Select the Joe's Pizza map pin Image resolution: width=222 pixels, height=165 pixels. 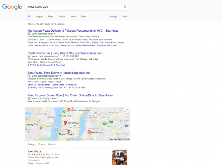click(65, 123)
